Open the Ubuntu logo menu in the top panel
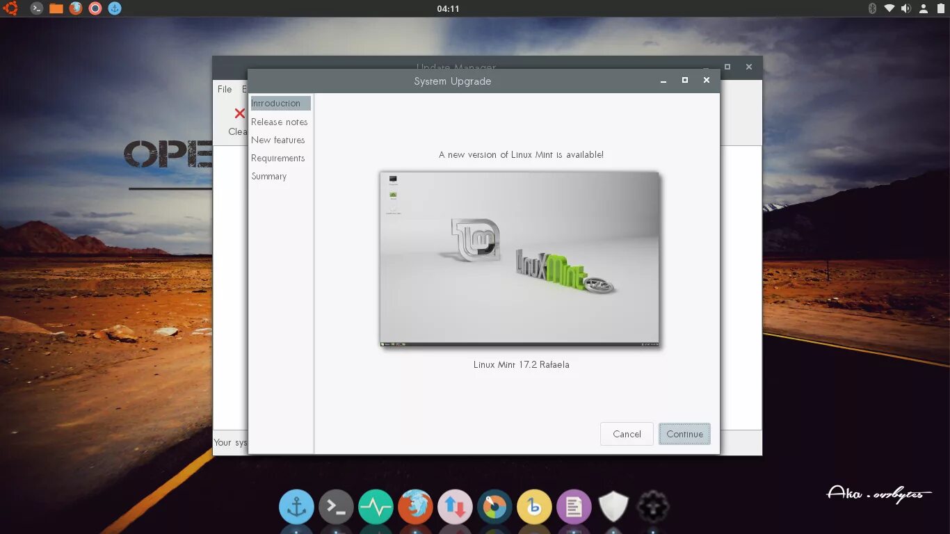The height and width of the screenshot is (534, 950). pyautogui.click(x=10, y=8)
